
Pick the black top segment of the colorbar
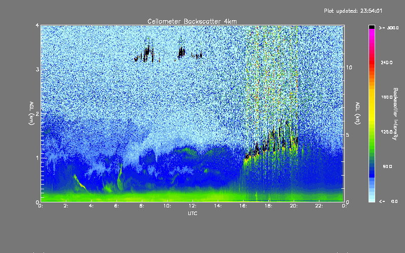point(372,27)
